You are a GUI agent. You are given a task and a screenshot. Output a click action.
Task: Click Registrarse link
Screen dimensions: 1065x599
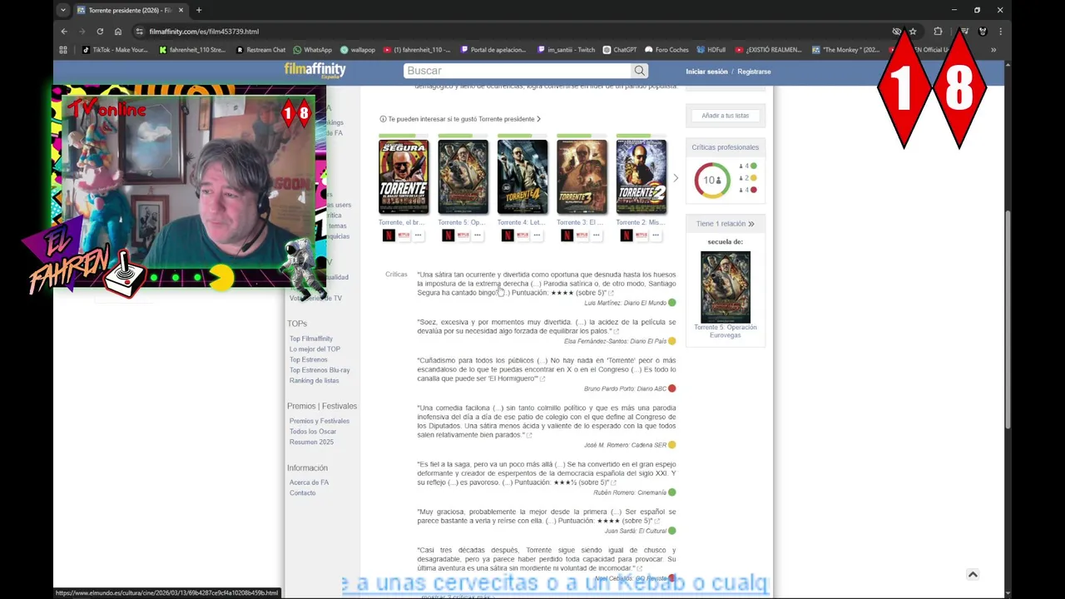(754, 72)
